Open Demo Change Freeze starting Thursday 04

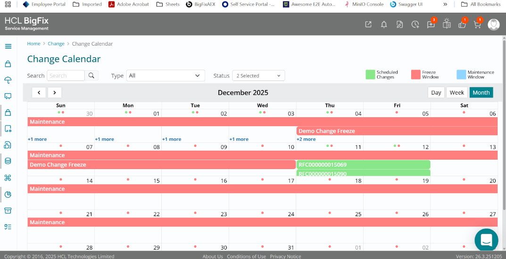(397, 131)
